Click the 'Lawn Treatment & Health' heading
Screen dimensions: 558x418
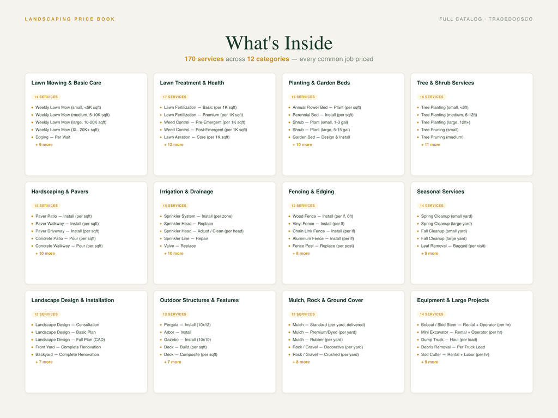(x=192, y=83)
